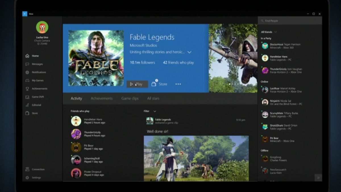This screenshot has height=192, width=341.
Task: Open the more options ellipsis button
Action: (x=178, y=84)
